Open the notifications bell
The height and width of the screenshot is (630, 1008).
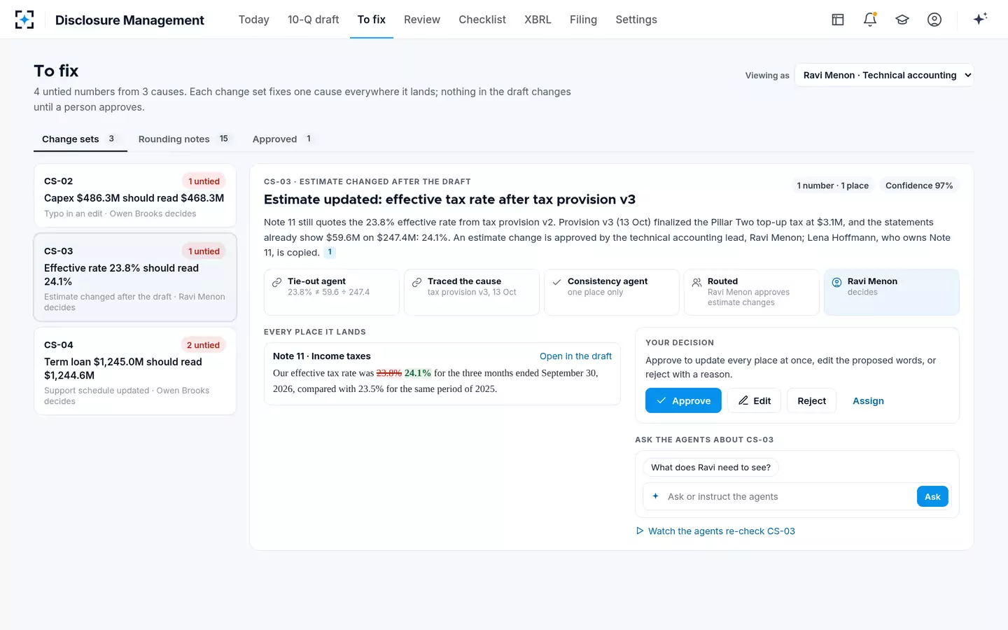[870, 20]
